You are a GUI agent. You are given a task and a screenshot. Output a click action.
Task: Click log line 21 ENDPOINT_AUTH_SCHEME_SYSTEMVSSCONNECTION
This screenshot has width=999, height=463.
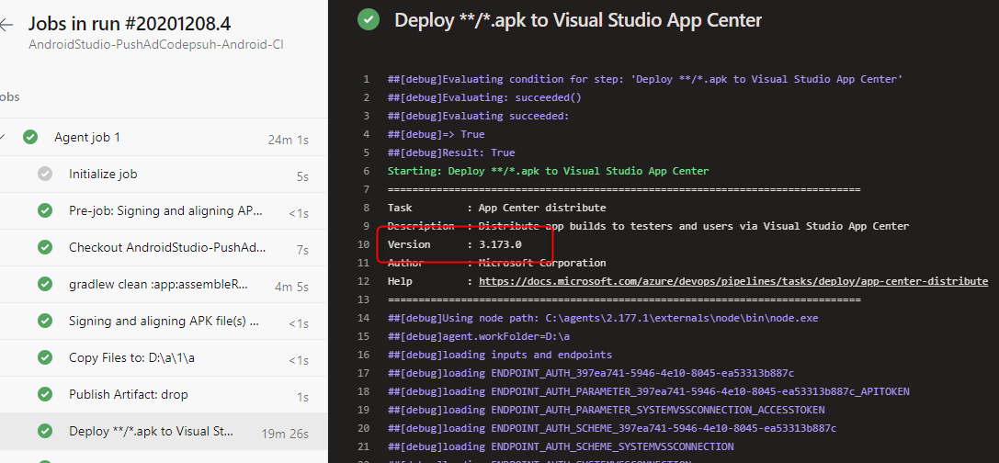(561, 446)
